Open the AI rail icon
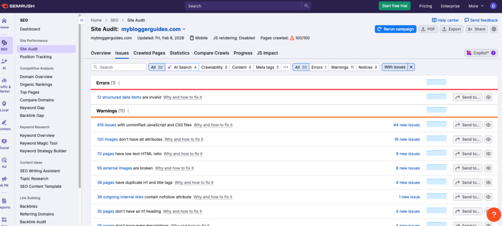Viewport: 502px width, 226px height. (x=4, y=64)
